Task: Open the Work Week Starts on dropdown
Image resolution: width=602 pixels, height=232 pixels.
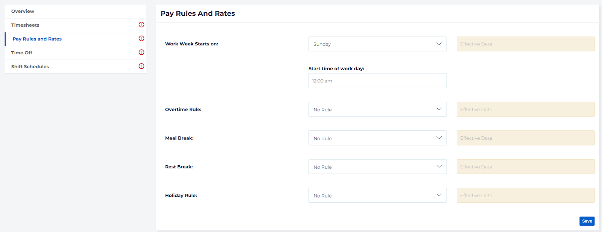Action: click(377, 44)
